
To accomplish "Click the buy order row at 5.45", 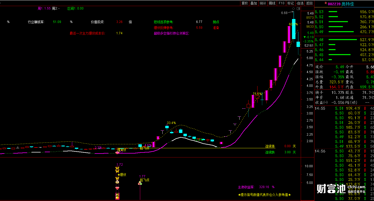I will [x=344, y=55].
